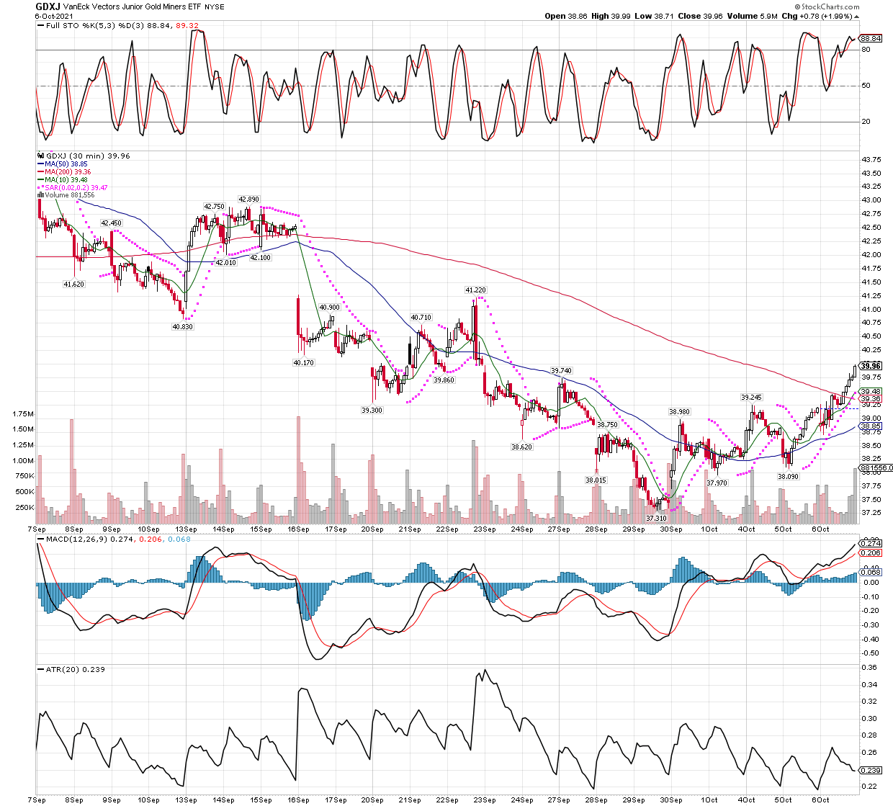Image resolution: width=893 pixels, height=806 pixels.
Task: Click the 42.890 swing high label
Action: click(248, 199)
